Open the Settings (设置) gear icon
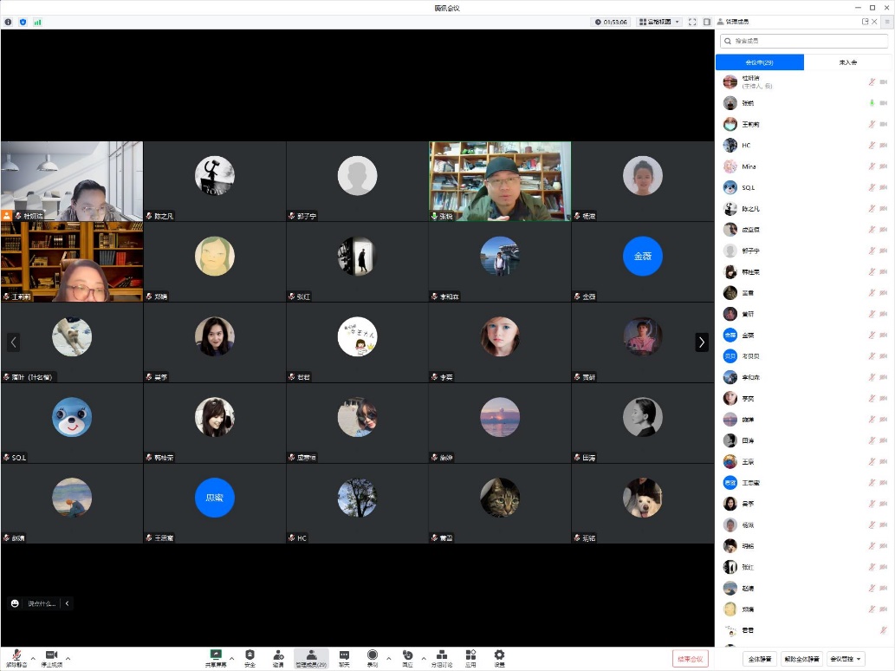Screen dimensions: 895x671 [x=499, y=655]
